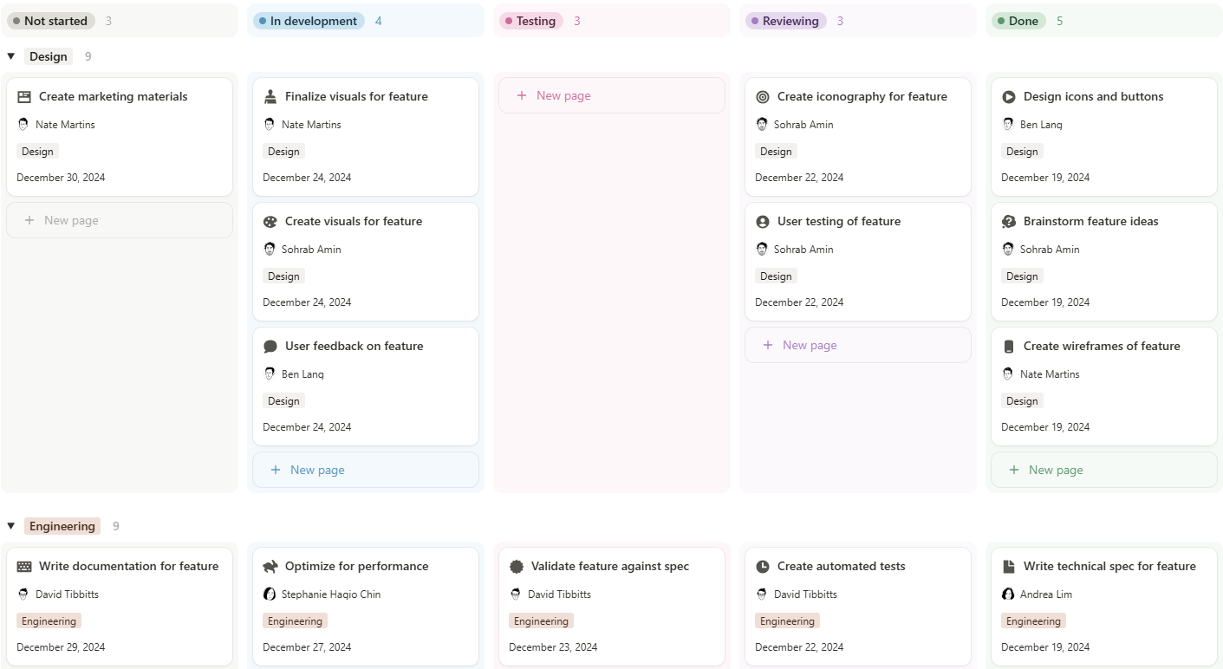Click the play icon on Design icons and buttons
1223x669 pixels.
[x=1009, y=97]
